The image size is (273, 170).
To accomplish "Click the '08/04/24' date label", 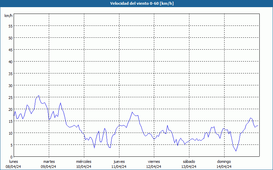I will coord(13,167).
